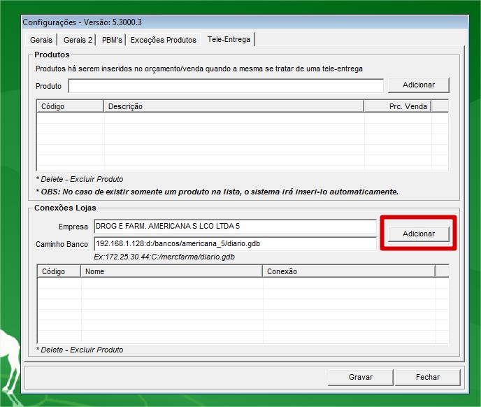
Task: Select the Tele-Entrega tab
Action: coord(229,39)
